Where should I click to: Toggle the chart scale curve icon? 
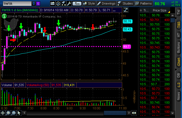[126, 10]
